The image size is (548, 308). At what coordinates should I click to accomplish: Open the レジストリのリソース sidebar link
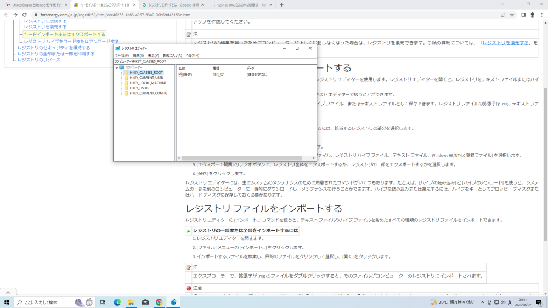[39, 60]
